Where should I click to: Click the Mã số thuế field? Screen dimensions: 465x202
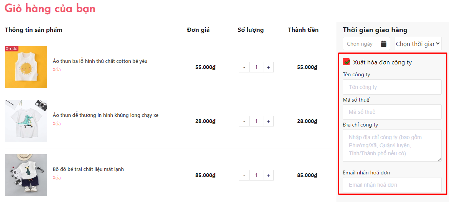[x=392, y=112]
